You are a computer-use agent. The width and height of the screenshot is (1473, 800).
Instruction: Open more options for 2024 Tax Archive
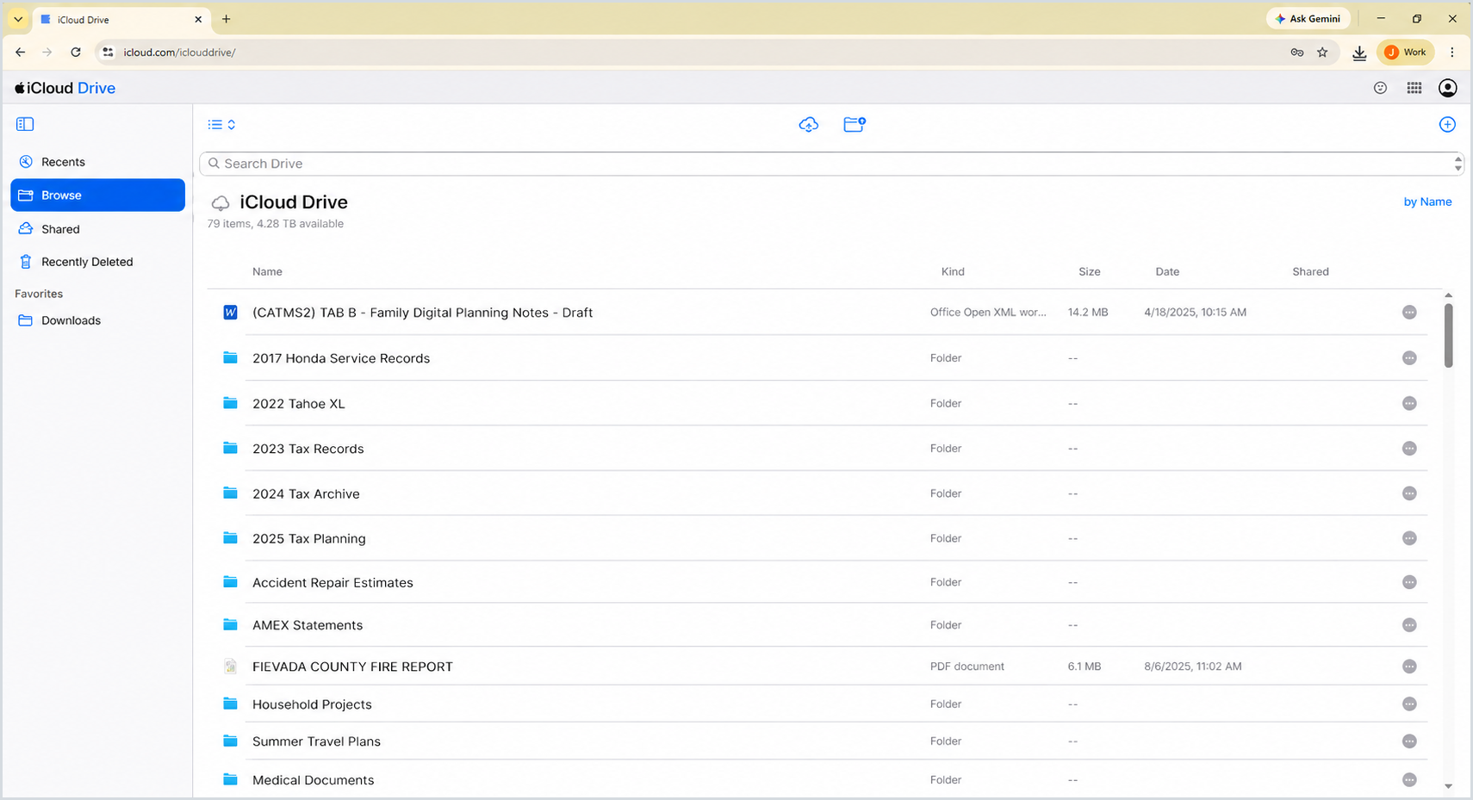(1409, 493)
